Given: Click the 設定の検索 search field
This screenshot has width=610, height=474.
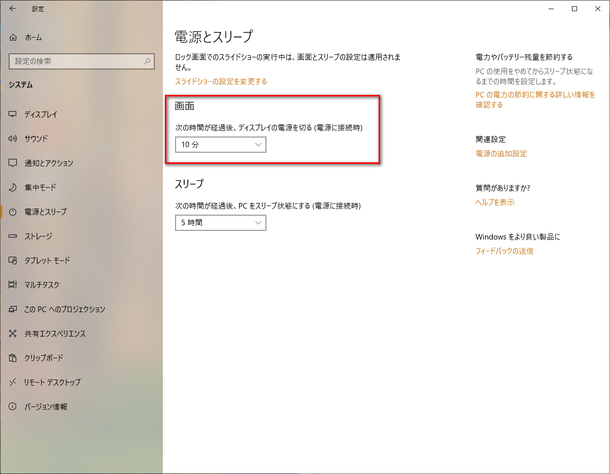Looking at the screenshot, I should (76, 61).
